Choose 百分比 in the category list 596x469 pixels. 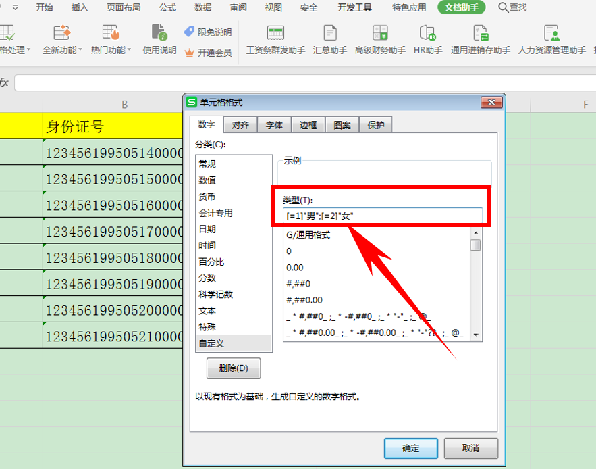(x=234, y=262)
